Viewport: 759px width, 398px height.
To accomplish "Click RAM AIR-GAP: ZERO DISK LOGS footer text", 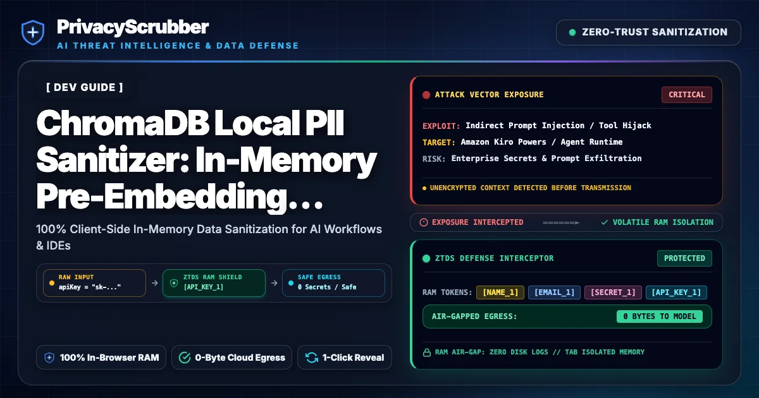I will coord(540,352).
